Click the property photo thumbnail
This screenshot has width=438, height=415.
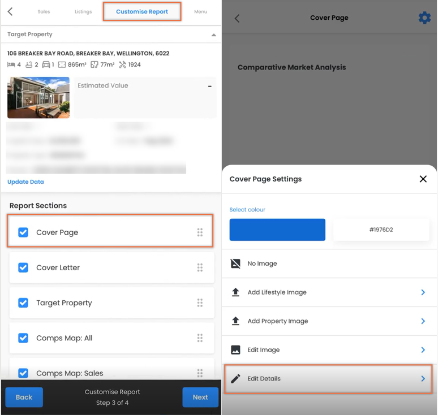pyautogui.click(x=38, y=97)
